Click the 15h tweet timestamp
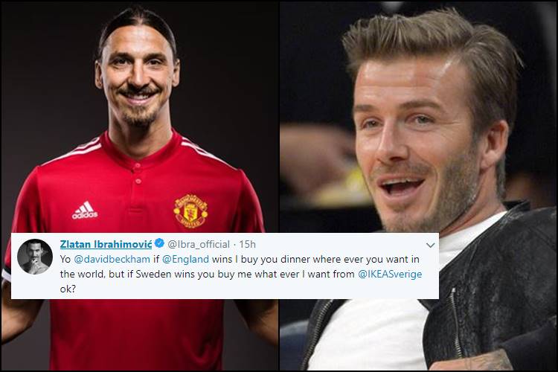The width and height of the screenshot is (558, 372). click(x=247, y=244)
